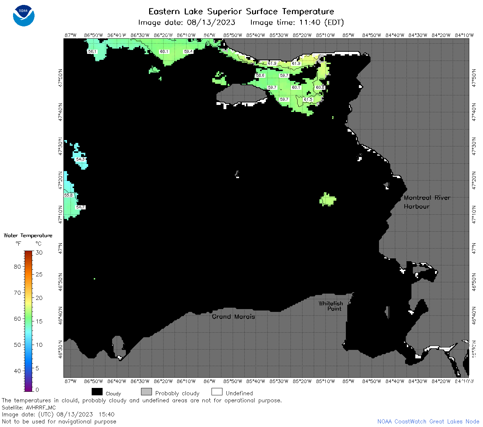The width and height of the screenshot is (483, 427).
Task: Click the 80 Fahrenheit tick on scale
Action: (x=17, y=266)
